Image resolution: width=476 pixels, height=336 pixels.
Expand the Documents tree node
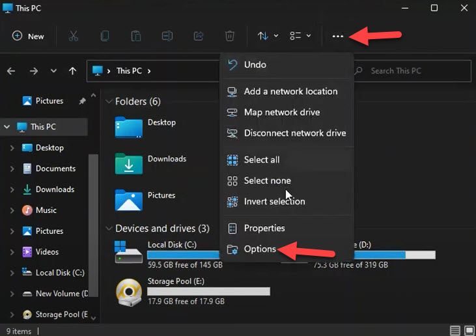[12, 169]
